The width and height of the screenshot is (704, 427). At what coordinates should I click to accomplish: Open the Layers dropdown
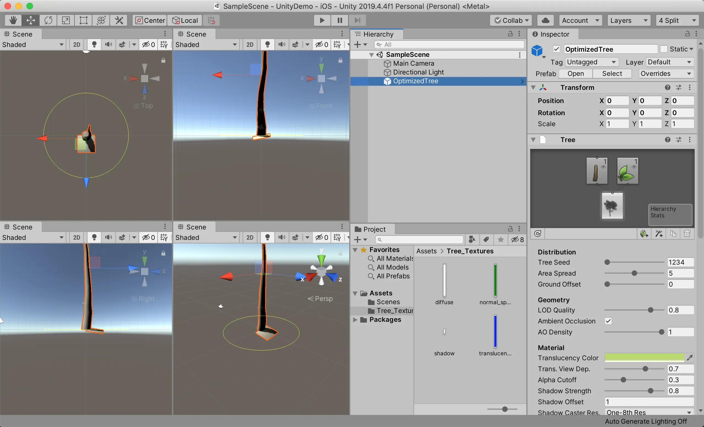[x=628, y=20]
